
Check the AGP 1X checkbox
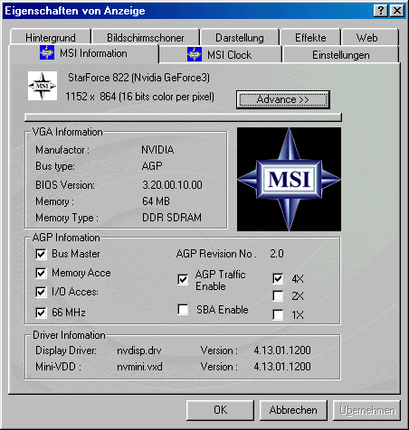(x=278, y=315)
